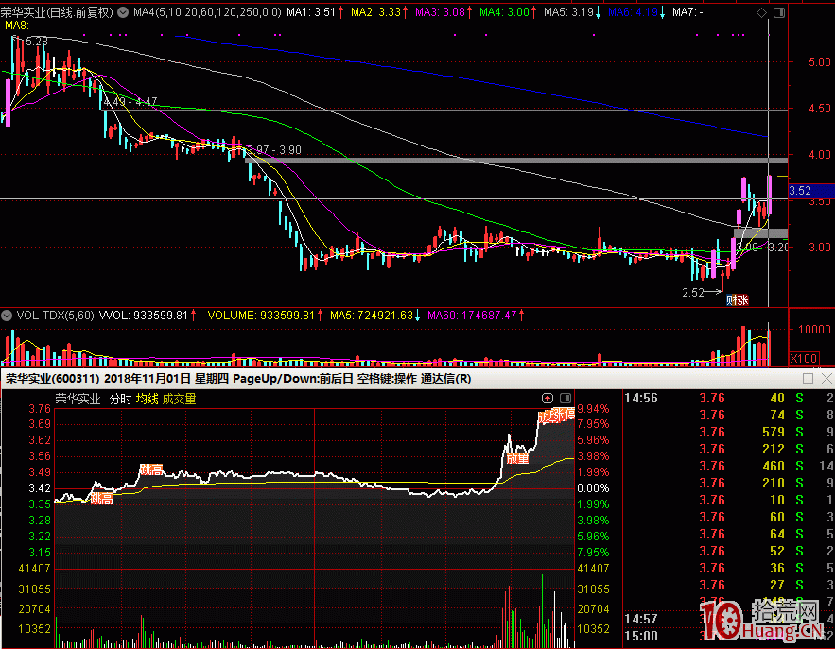Click the left 41407 intraday volume axis label

(35, 569)
